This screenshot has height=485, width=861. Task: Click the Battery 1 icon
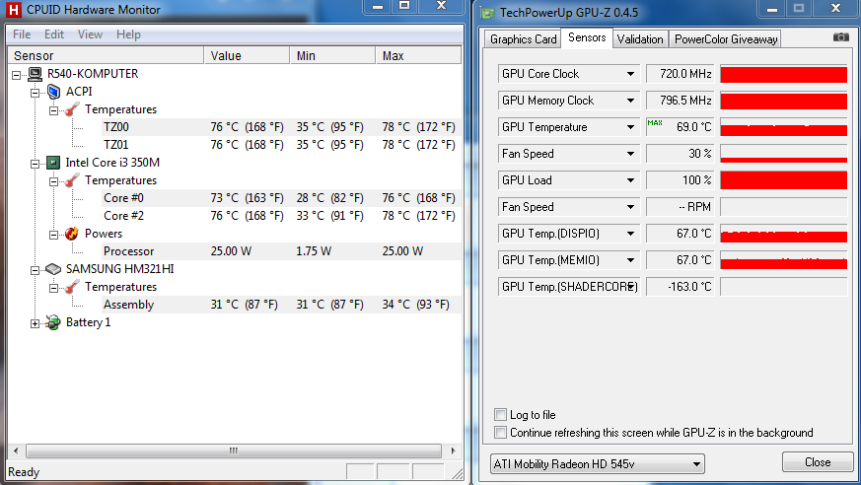[53, 322]
